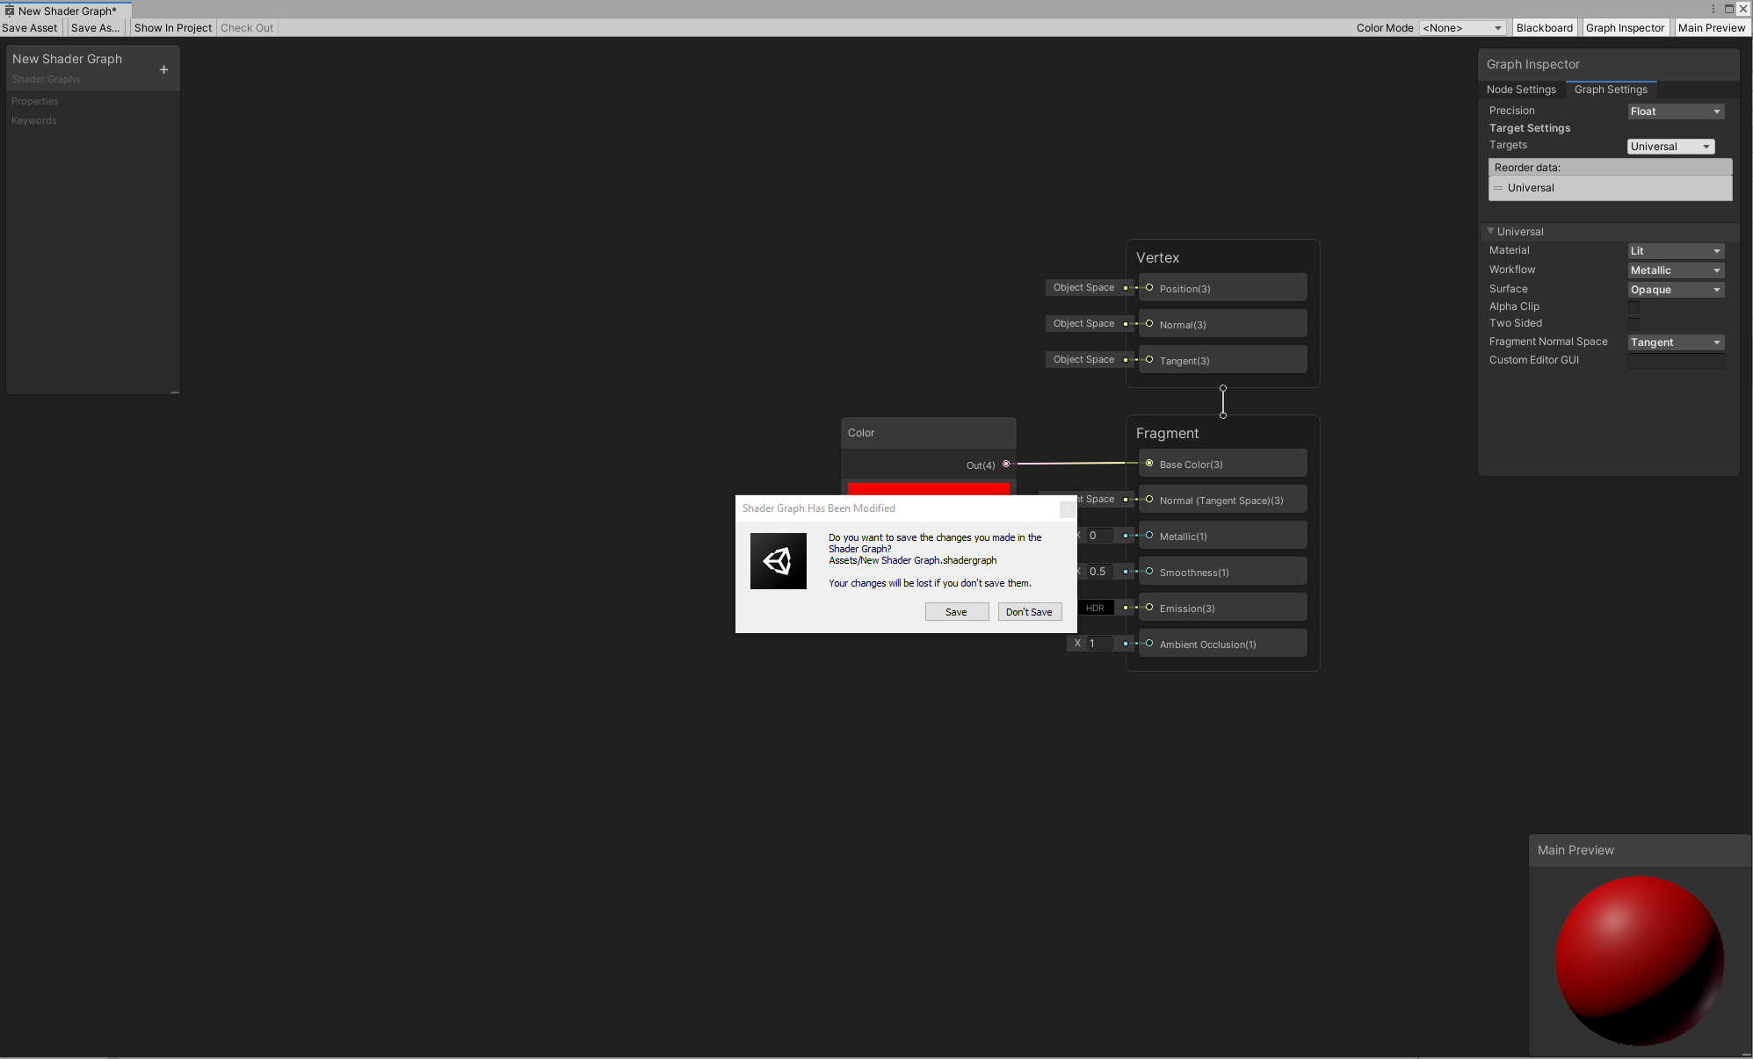Screen dimensions: 1753x1059
Task: Click the red color swatch
Action: tap(928, 488)
